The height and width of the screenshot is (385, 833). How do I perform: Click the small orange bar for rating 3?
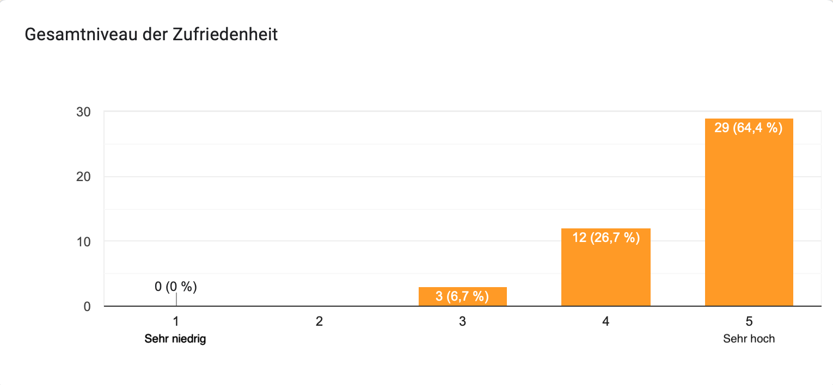[462, 296]
